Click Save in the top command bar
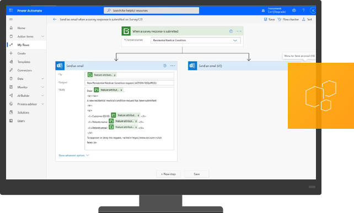The image size is (354, 213). [x=269, y=19]
